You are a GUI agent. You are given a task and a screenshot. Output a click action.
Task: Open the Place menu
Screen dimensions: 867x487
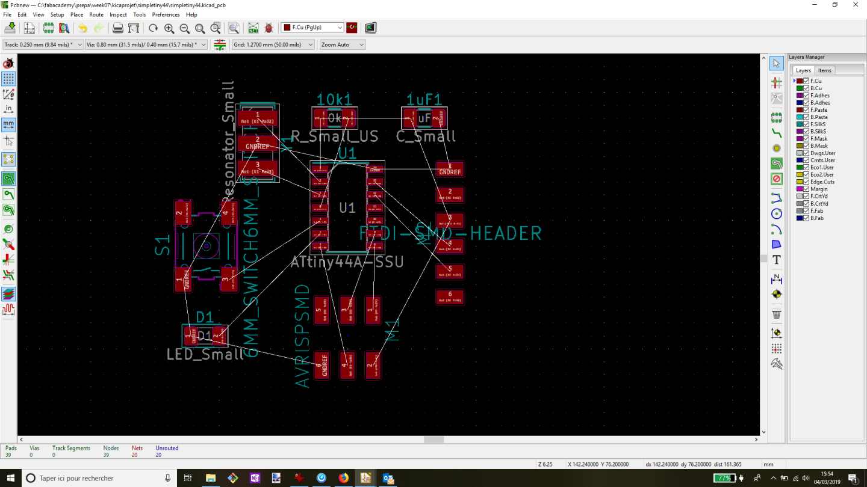76,14
